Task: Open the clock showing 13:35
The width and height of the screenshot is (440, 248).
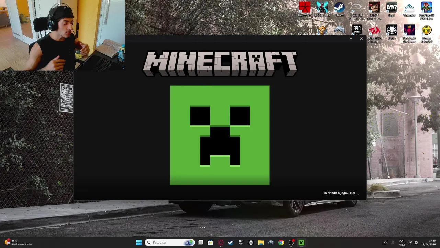Action: 429,242
